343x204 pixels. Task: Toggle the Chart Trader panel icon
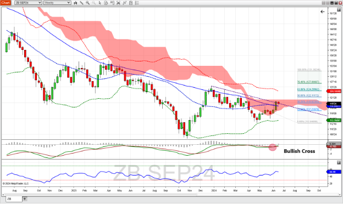tap(112, 3)
